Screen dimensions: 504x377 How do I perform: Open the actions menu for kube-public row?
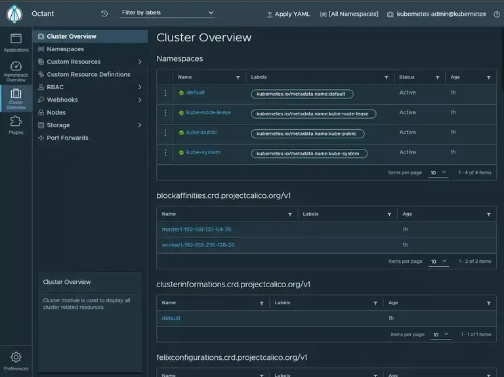165,132
